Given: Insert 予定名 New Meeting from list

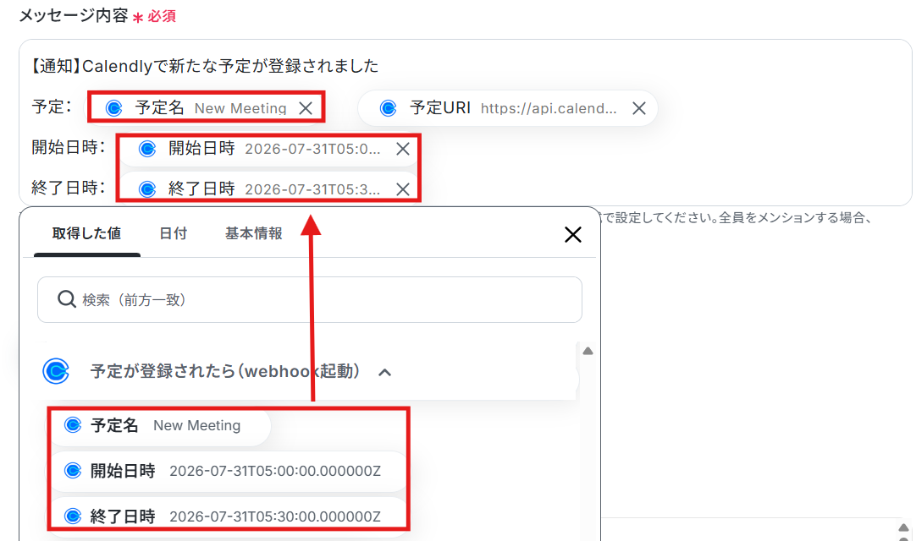Looking at the screenshot, I should tap(161, 425).
